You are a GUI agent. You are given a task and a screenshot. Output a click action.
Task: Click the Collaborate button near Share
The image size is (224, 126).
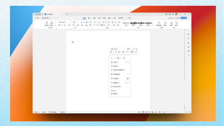[177, 18]
